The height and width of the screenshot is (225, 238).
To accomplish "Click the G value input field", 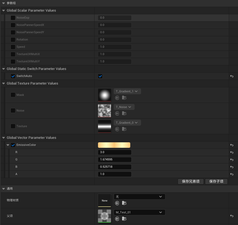I will [115, 159].
